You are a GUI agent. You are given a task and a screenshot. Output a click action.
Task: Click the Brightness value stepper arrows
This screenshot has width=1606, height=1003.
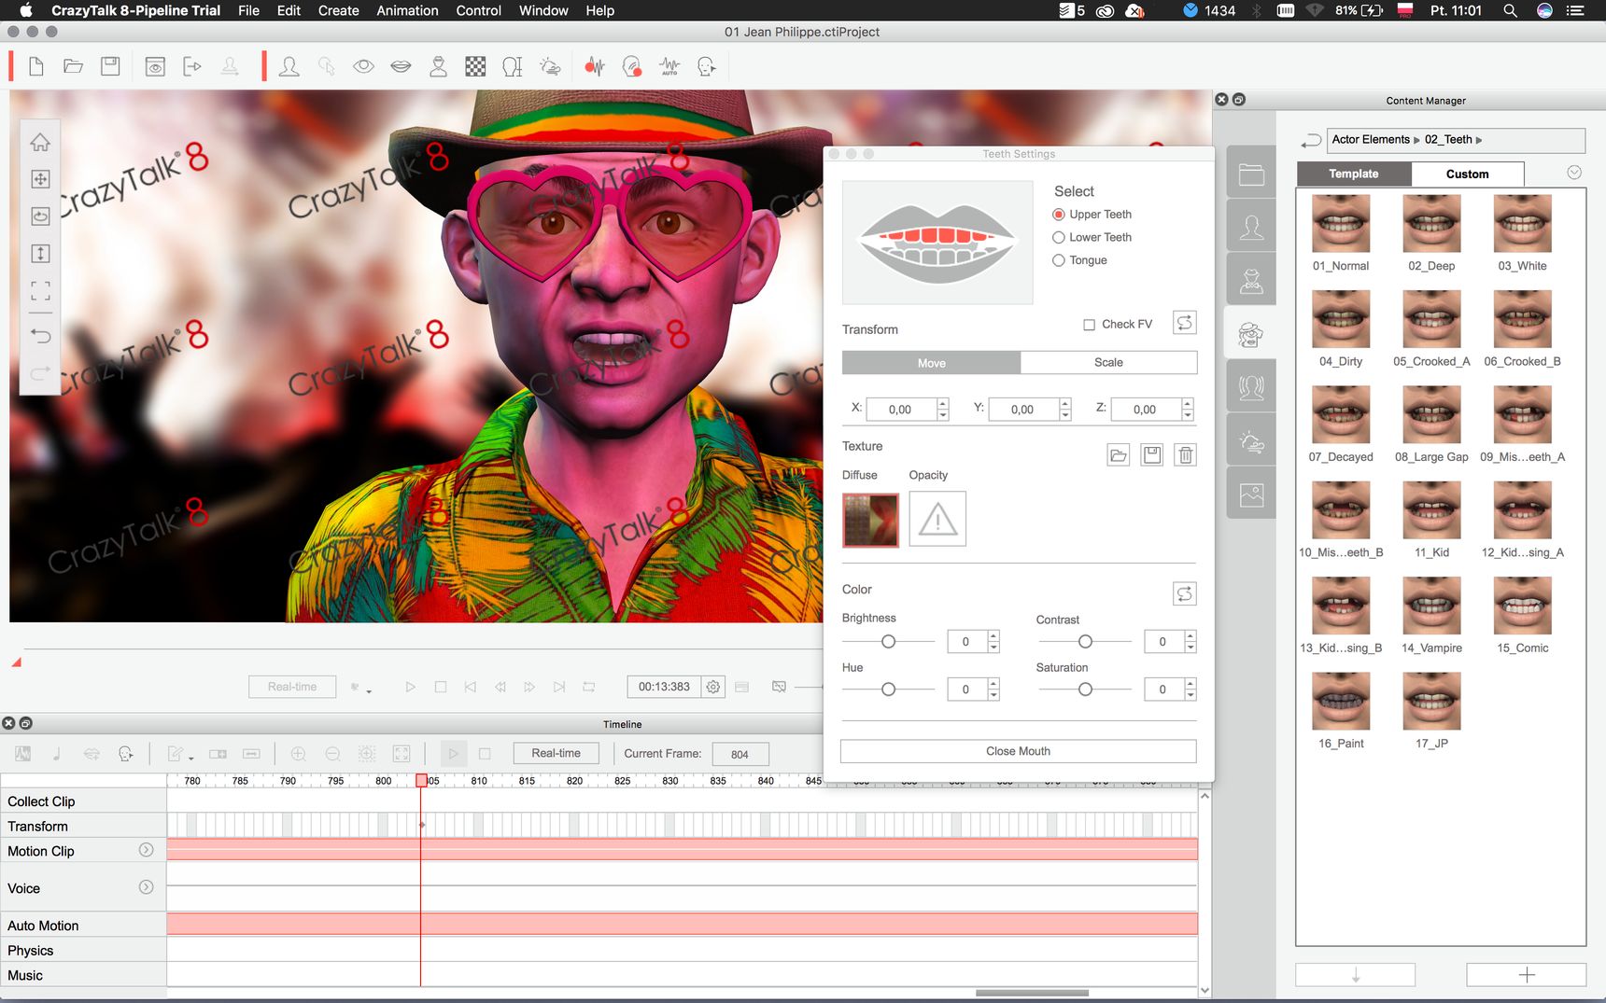(993, 641)
